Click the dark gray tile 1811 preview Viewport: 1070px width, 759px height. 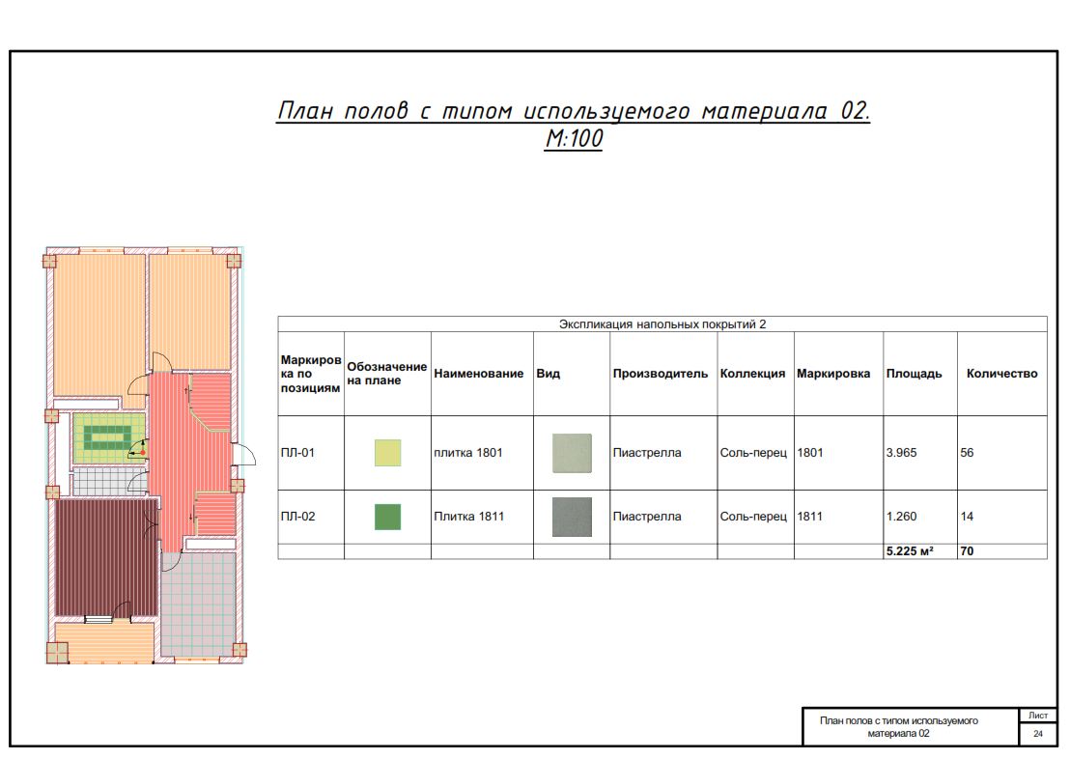572,517
